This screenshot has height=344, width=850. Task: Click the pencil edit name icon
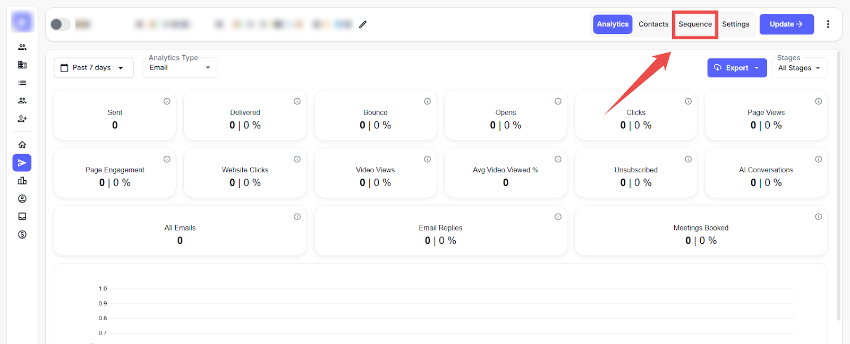pyautogui.click(x=363, y=24)
